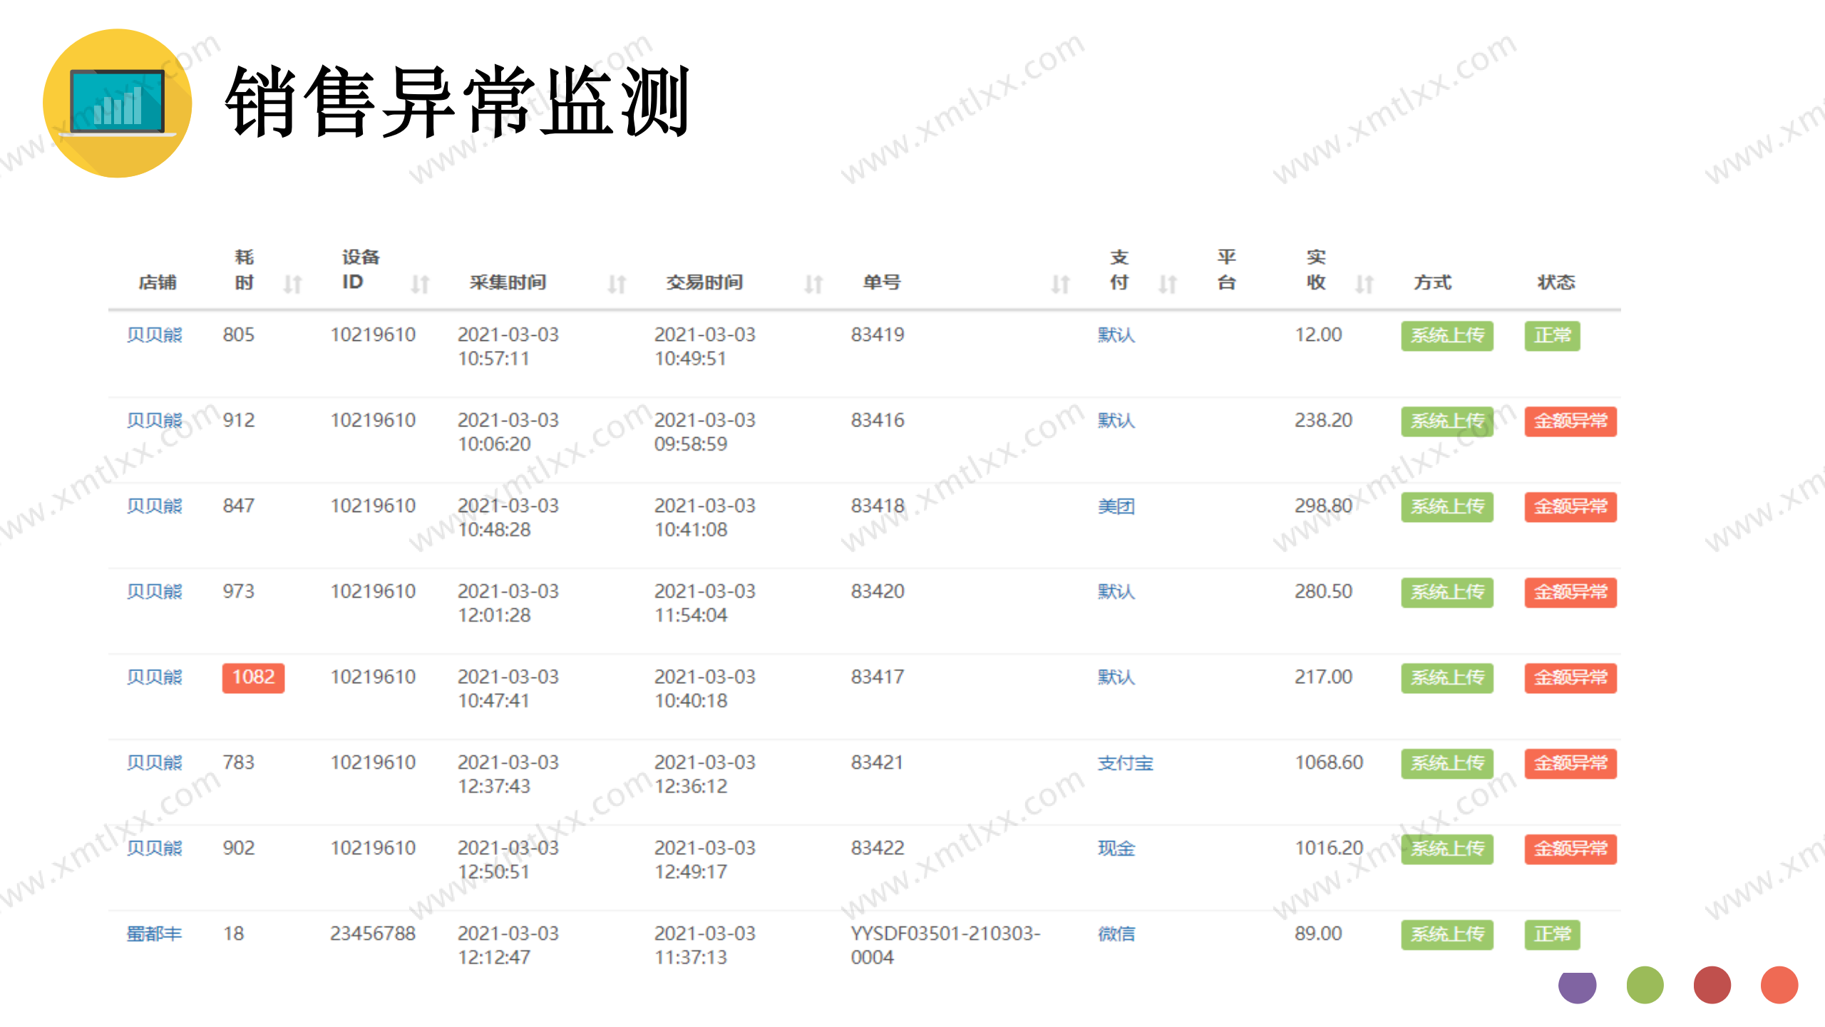Viewport: 1825px width, 1027px height.
Task: Click the amount 89.00 cell
Action: (1318, 934)
